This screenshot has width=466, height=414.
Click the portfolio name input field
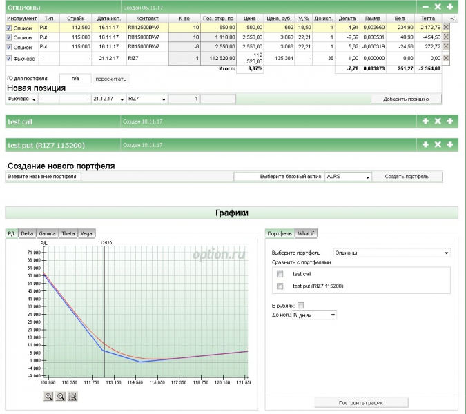pos(157,177)
